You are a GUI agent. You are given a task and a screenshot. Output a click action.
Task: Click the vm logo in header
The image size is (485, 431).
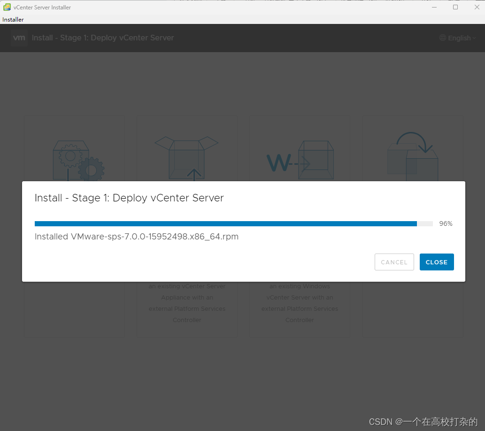(19, 38)
